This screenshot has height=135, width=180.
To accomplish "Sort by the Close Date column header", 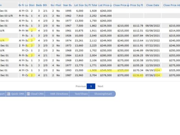I will tap(153, 5).
